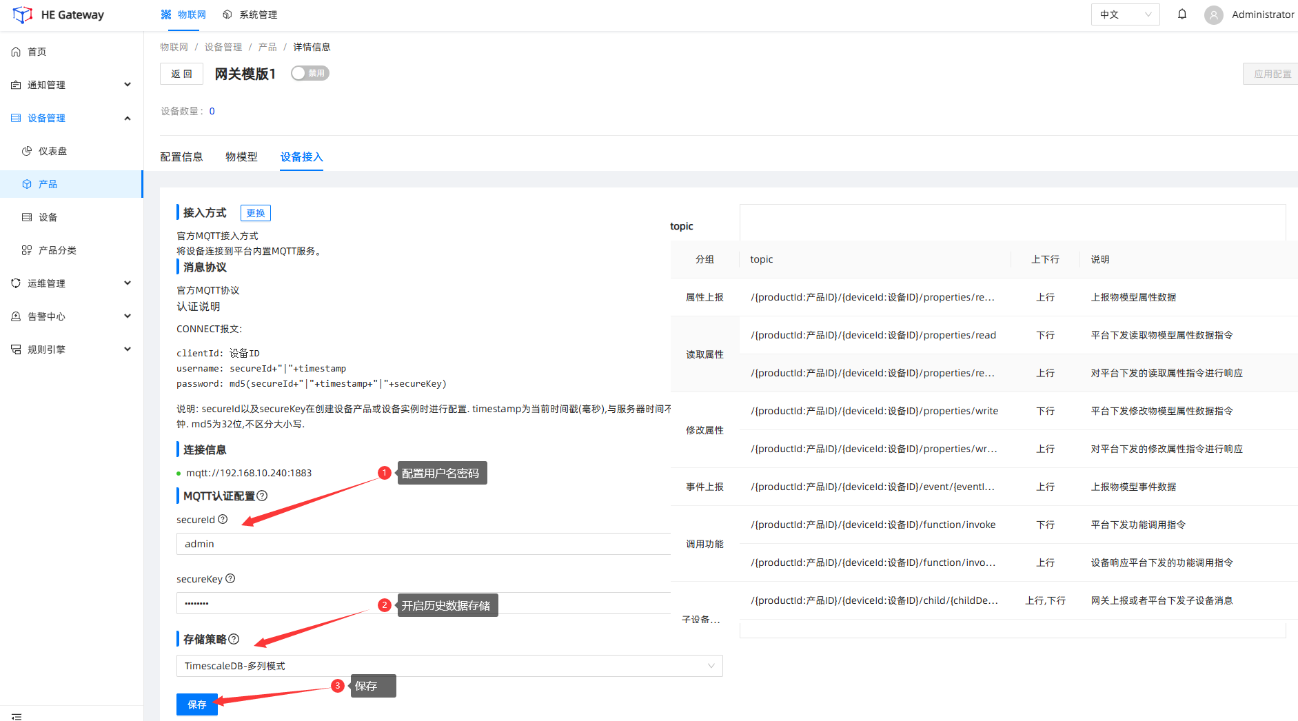Click the secureId help question icon
This screenshot has width=1298, height=721.
click(x=223, y=519)
